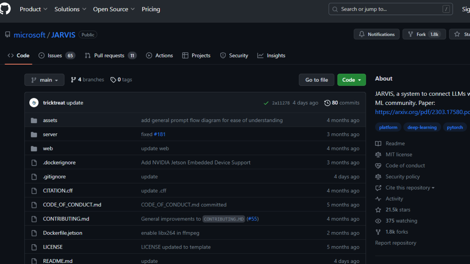The height and width of the screenshot is (264, 470).
Task: Click the pytorch topic tag
Action: pos(455,127)
